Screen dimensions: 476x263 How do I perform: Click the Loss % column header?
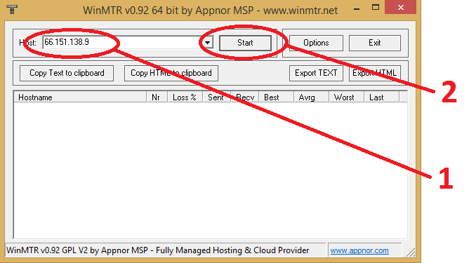[185, 97]
